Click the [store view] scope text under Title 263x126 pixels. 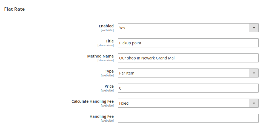(x=105, y=45)
